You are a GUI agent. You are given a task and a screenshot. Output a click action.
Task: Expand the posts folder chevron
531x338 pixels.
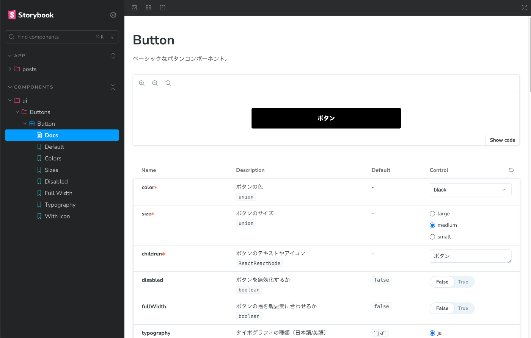(10, 69)
